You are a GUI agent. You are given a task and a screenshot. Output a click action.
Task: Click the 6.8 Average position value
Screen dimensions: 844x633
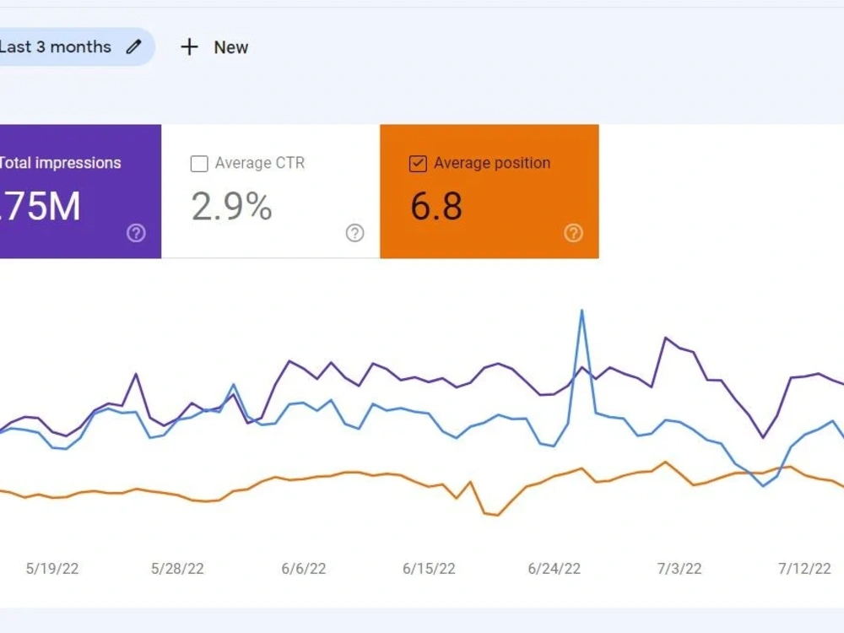click(436, 207)
